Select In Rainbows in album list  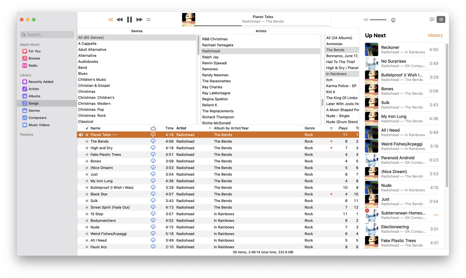tap(336, 74)
